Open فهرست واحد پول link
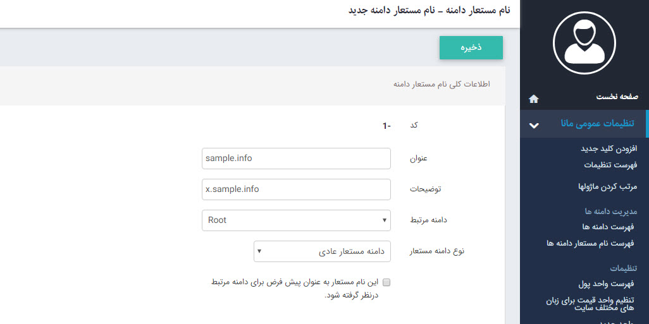The height and width of the screenshot is (324, 649). [x=605, y=284]
